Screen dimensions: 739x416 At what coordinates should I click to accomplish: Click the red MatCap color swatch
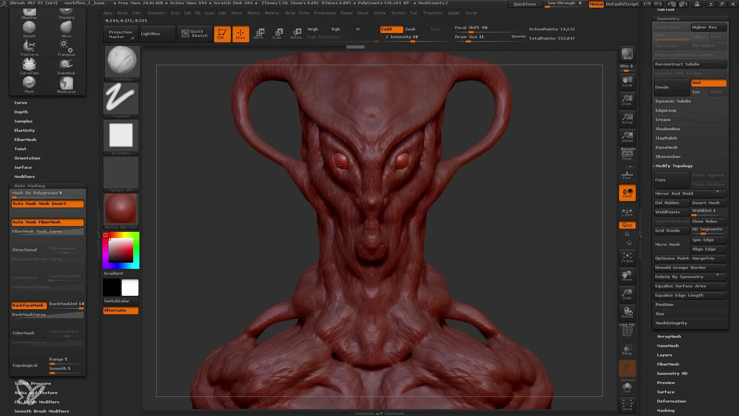121,210
